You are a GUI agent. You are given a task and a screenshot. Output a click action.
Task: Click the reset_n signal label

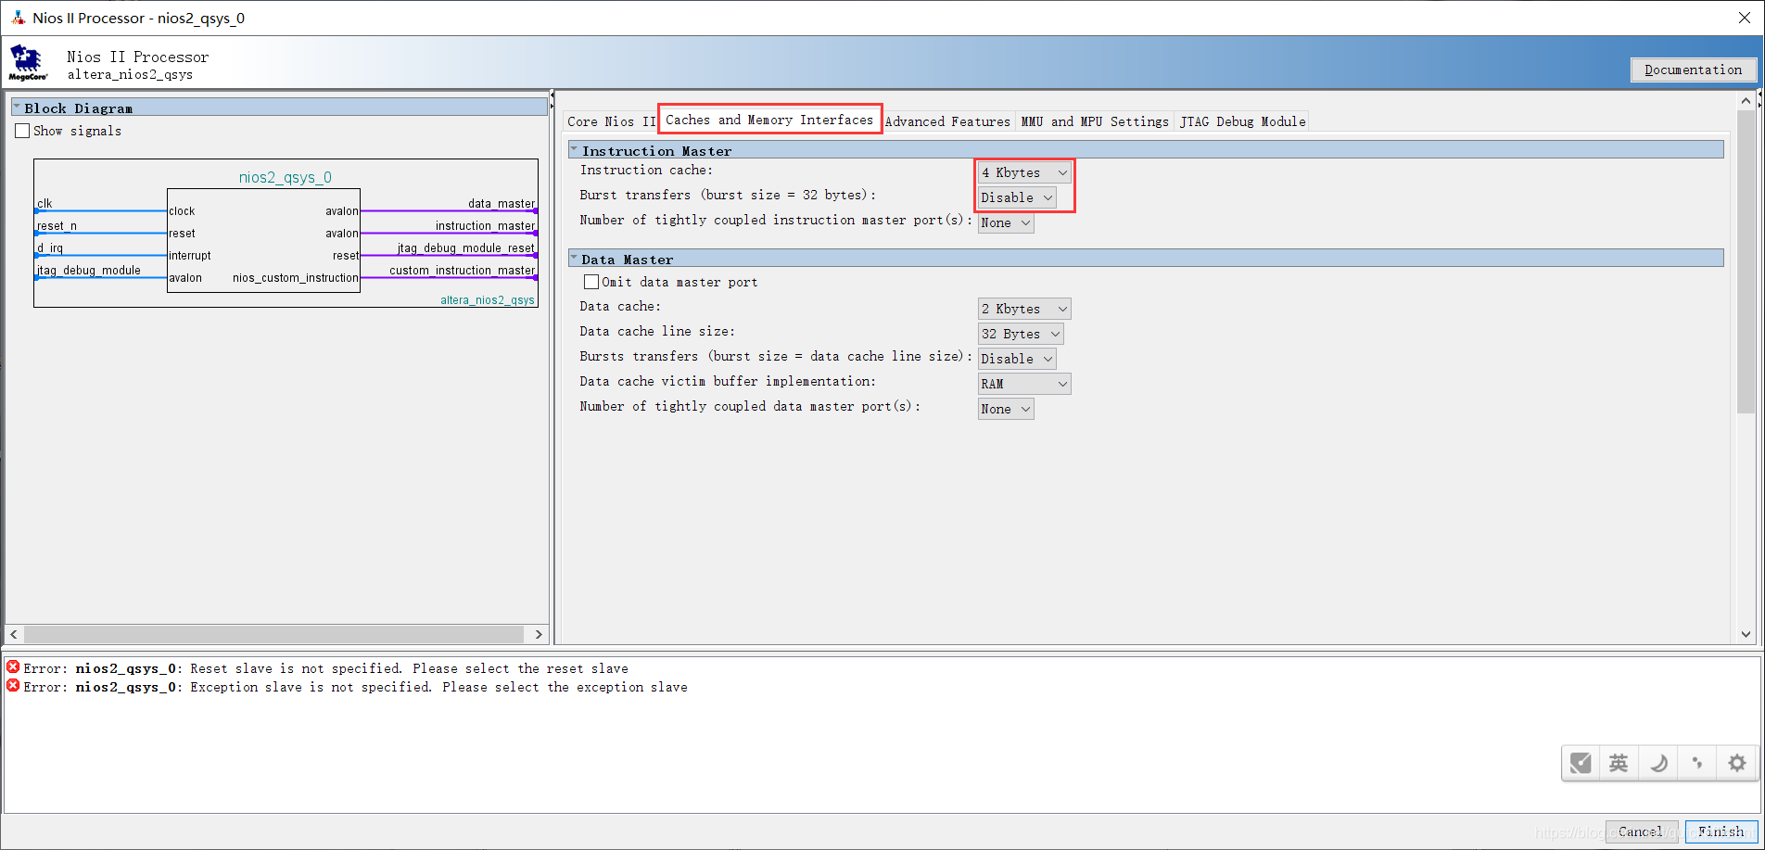tap(57, 225)
